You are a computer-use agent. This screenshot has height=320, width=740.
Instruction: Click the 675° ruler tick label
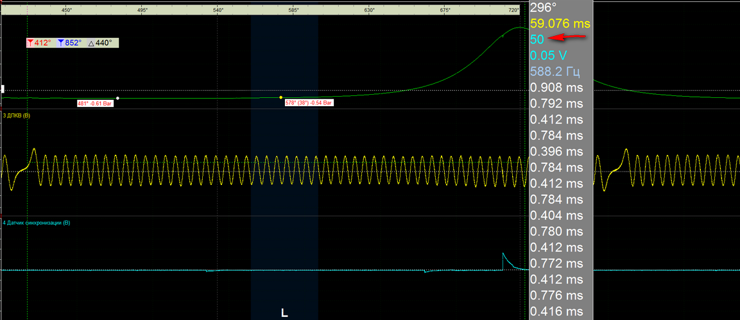pyautogui.click(x=445, y=10)
